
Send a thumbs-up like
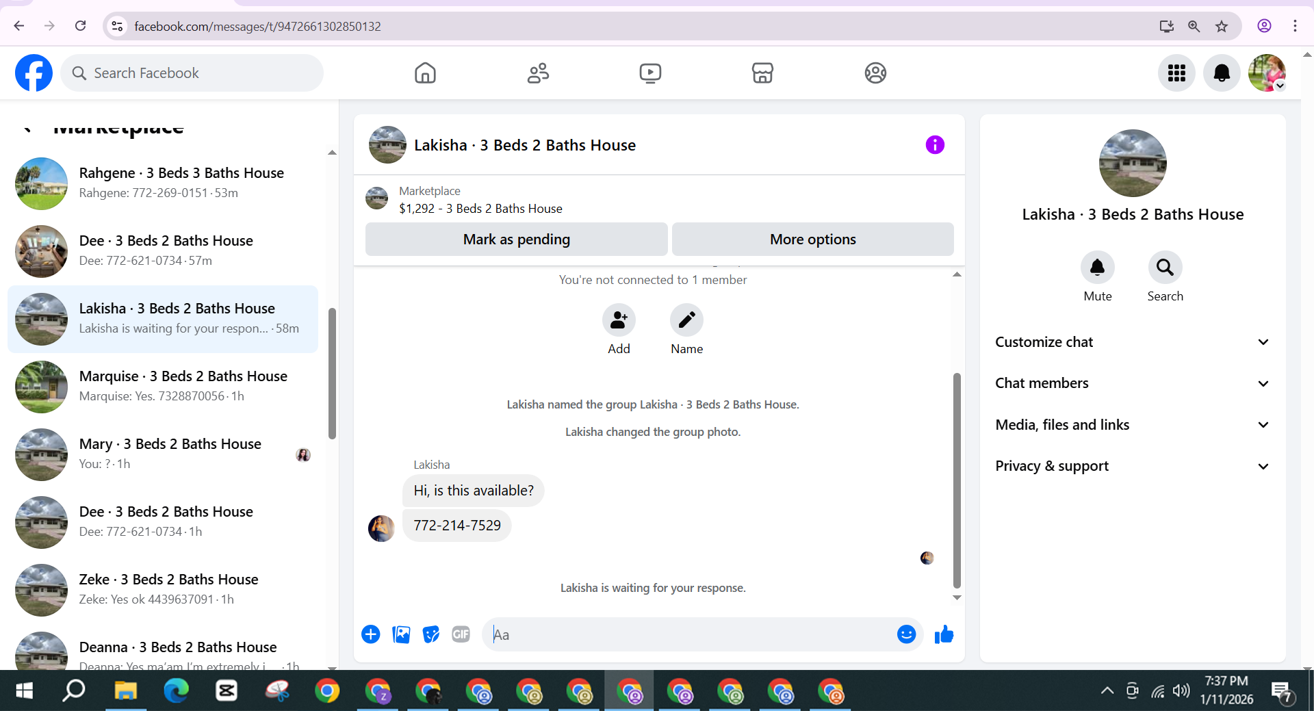pyautogui.click(x=944, y=634)
